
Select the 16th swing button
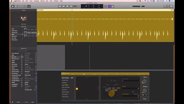point(146,95)
